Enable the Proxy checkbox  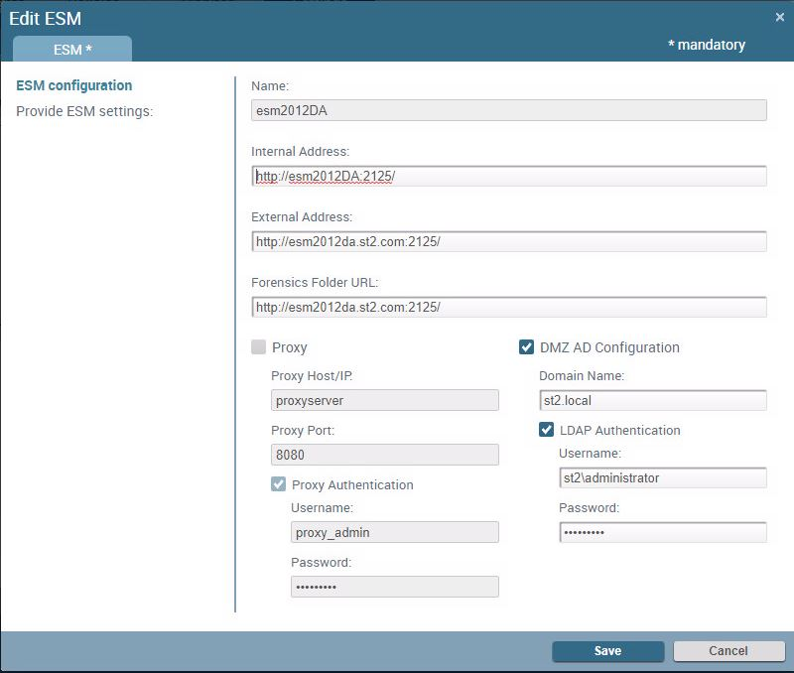coord(259,347)
